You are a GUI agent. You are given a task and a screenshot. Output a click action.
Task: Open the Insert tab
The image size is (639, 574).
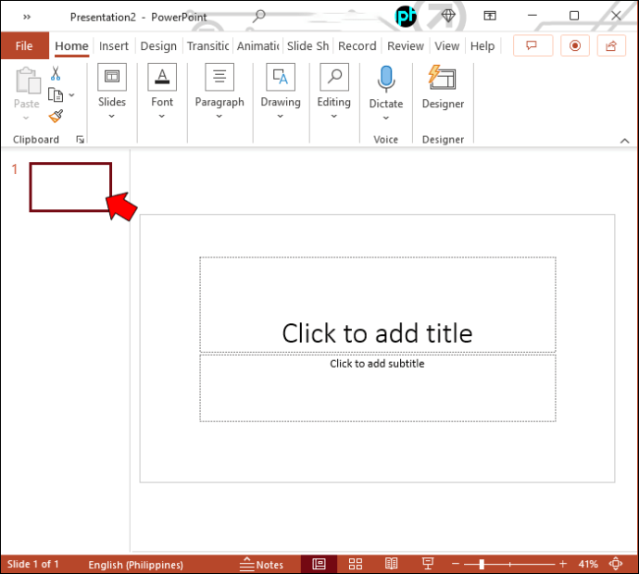pos(113,46)
